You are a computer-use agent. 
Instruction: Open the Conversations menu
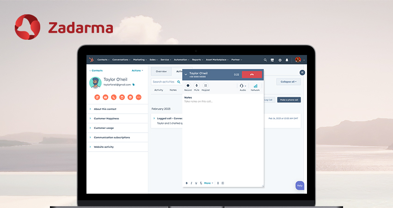pos(121,60)
